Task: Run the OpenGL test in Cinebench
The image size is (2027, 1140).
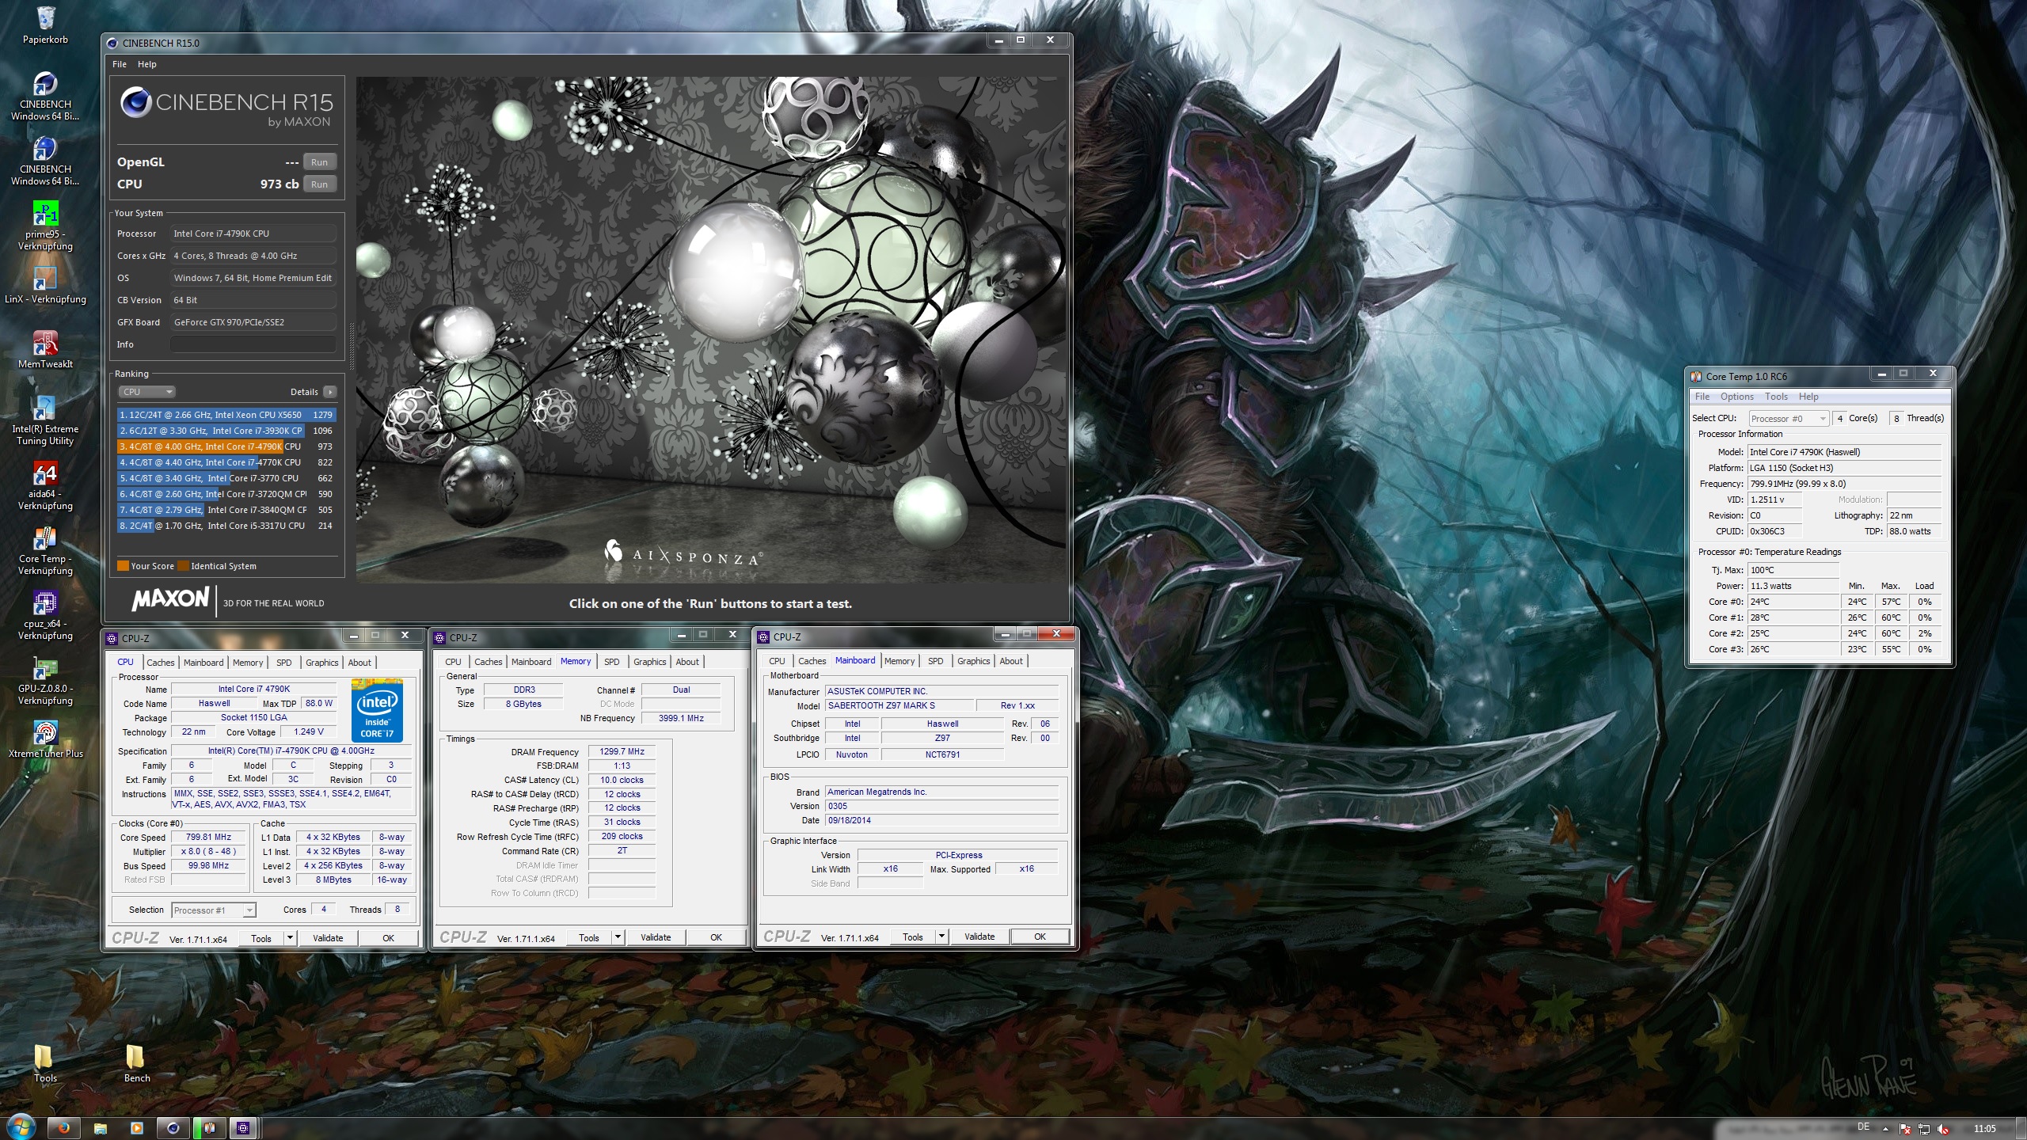Action: pyautogui.click(x=319, y=162)
